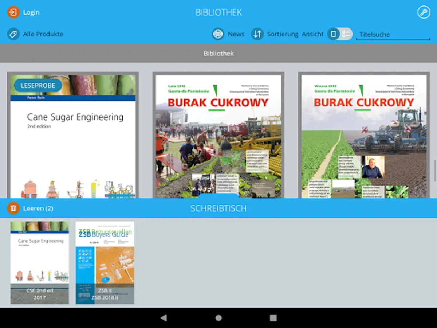Open the Login text link

click(x=31, y=12)
